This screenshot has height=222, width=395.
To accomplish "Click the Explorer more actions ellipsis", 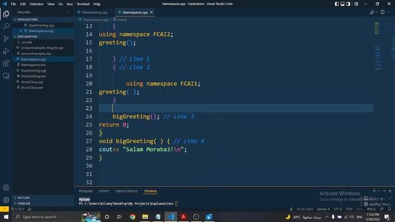I will point(67,12).
